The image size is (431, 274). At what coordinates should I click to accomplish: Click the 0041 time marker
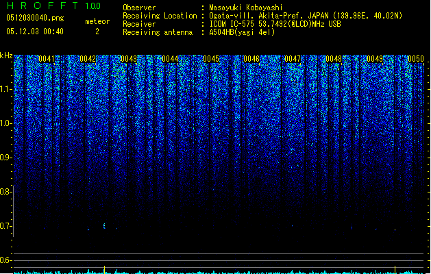(x=47, y=59)
